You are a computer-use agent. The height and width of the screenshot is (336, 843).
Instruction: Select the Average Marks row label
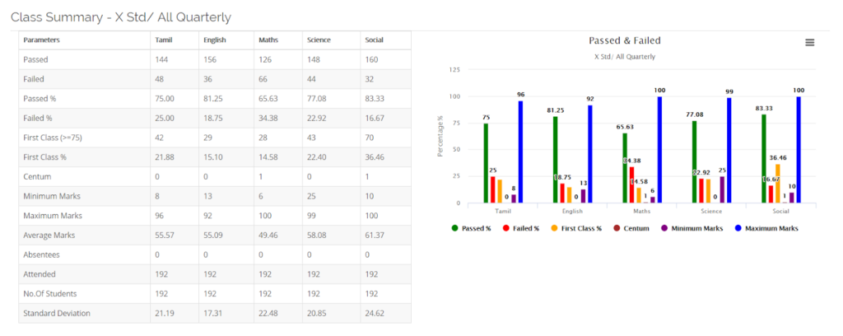(x=48, y=236)
